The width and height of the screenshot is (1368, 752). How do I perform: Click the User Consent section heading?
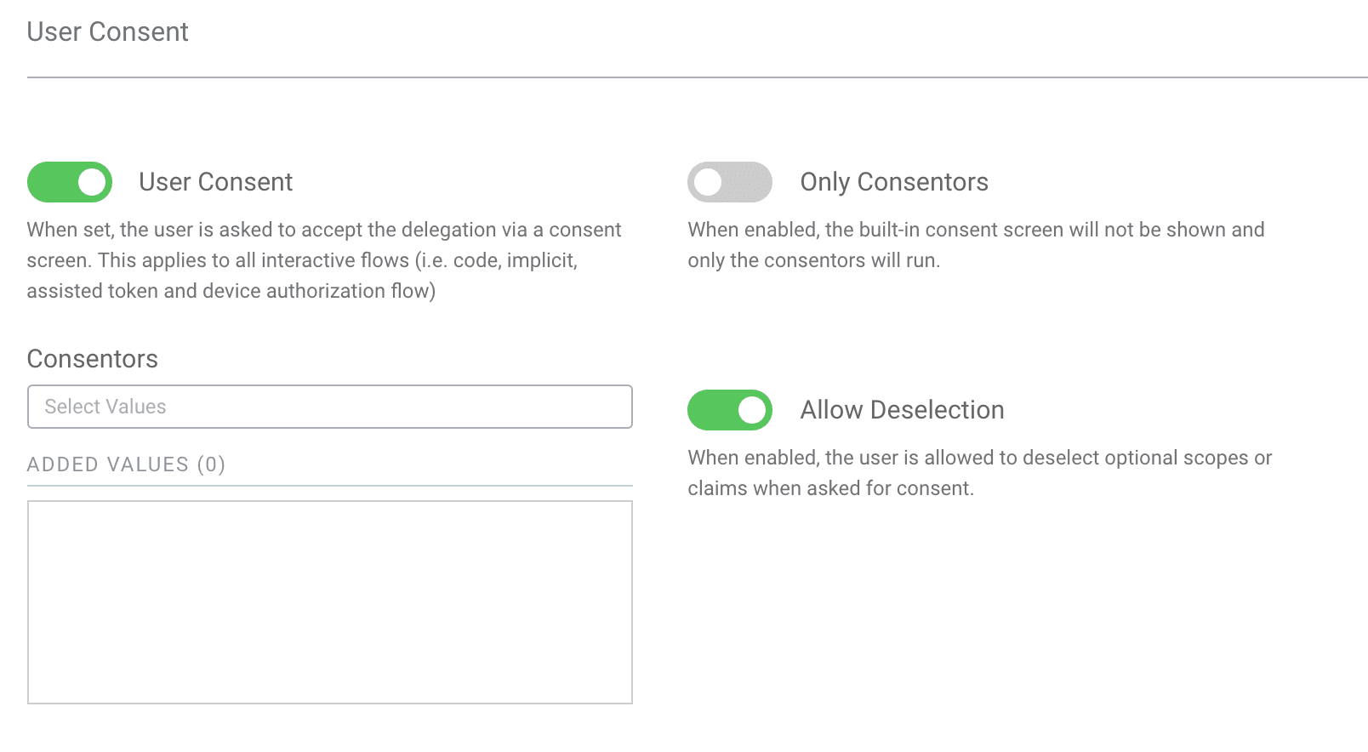(x=108, y=31)
